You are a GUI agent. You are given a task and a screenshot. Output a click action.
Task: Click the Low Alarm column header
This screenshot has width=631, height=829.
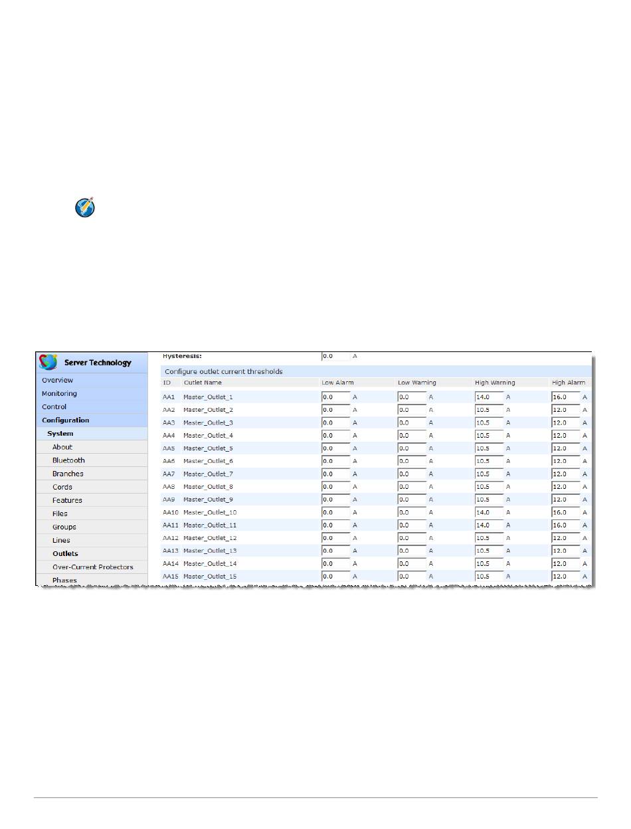[337, 383]
